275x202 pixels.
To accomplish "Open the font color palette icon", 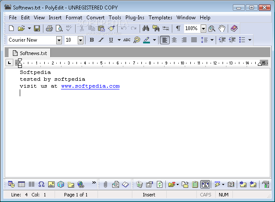I will [x=137, y=40].
